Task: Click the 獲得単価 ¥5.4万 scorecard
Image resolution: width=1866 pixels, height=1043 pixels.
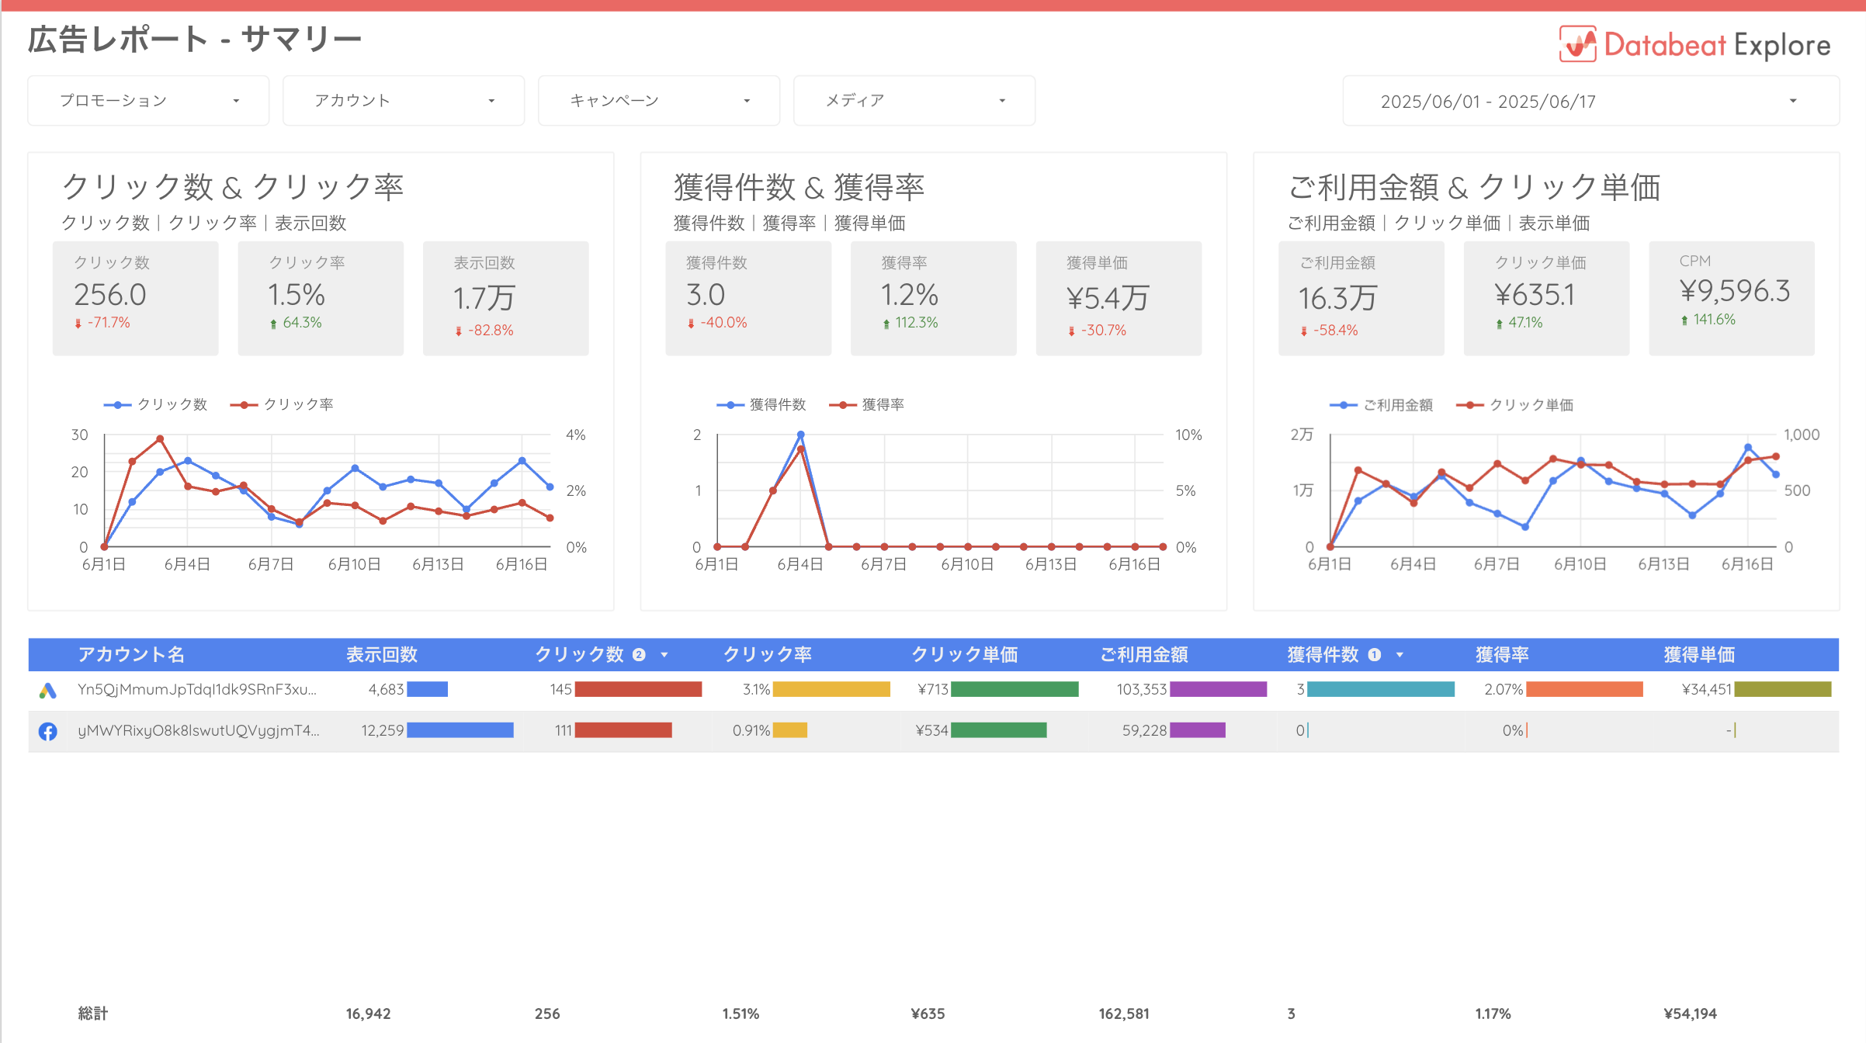Action: [x=1119, y=299]
